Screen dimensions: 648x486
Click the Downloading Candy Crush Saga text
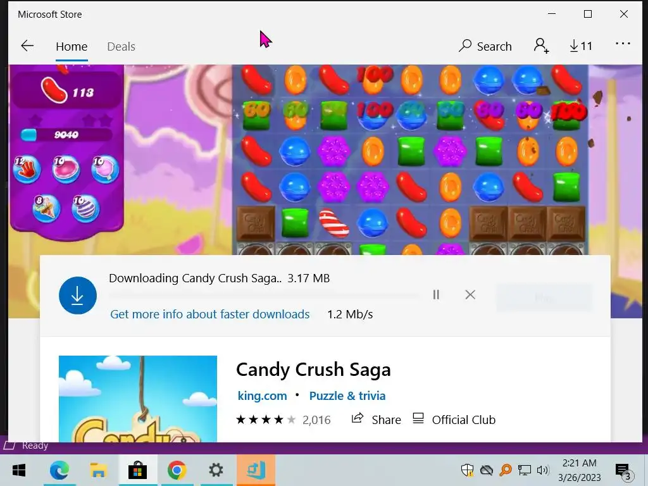[196, 278]
